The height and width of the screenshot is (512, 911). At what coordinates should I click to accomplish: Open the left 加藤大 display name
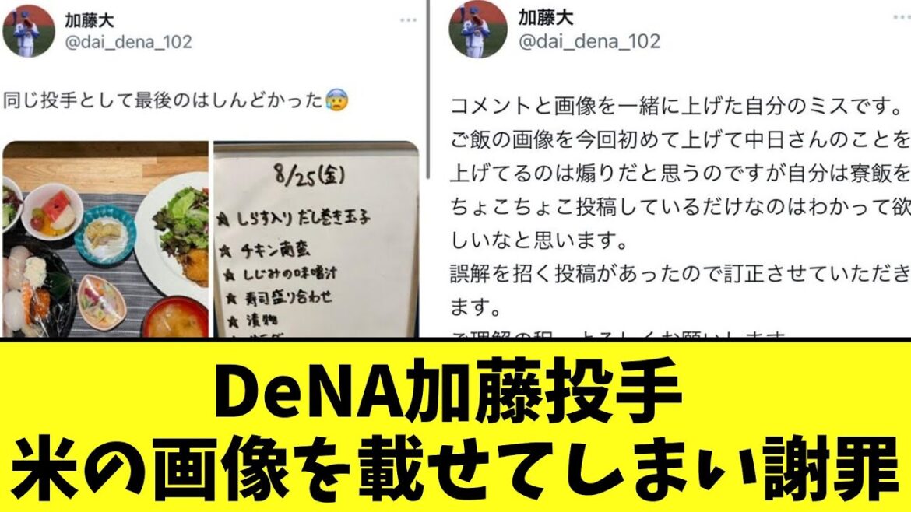(89, 19)
